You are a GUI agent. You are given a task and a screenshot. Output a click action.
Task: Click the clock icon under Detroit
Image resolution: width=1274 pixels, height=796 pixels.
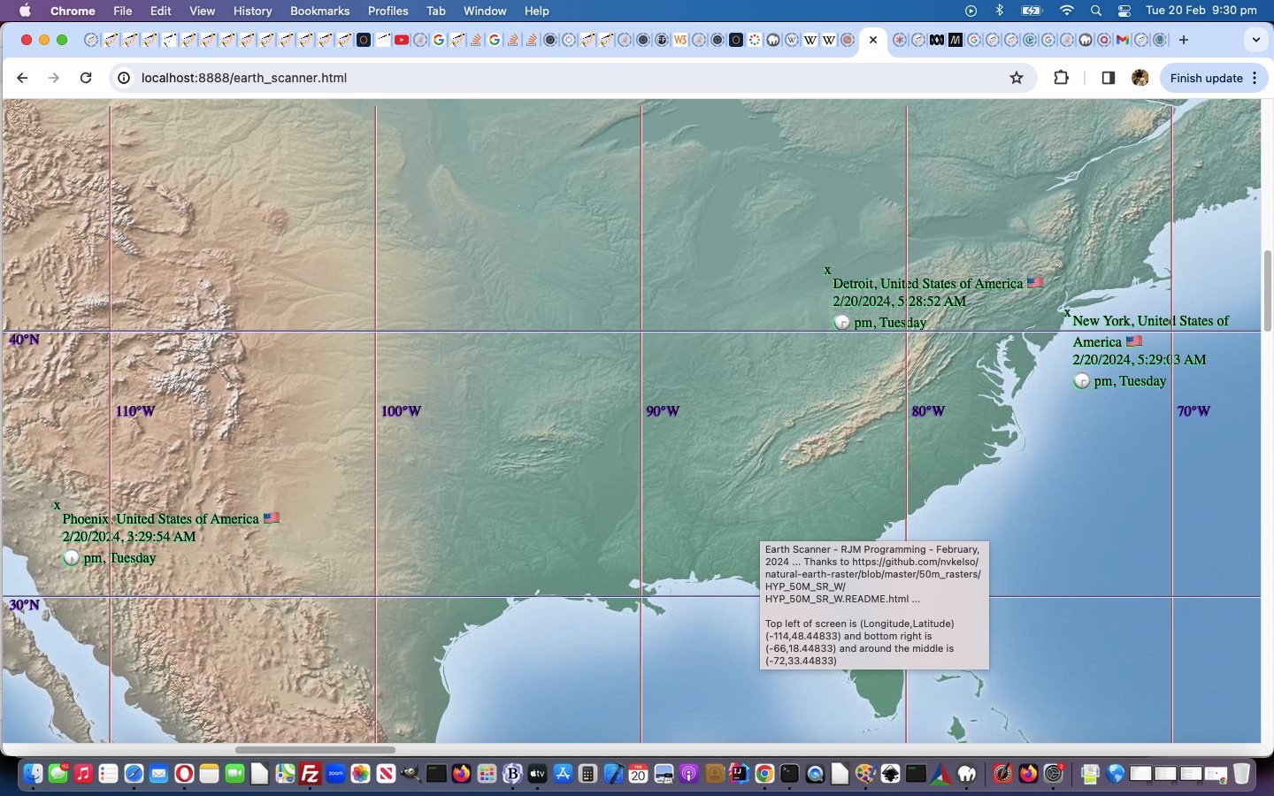point(841,323)
